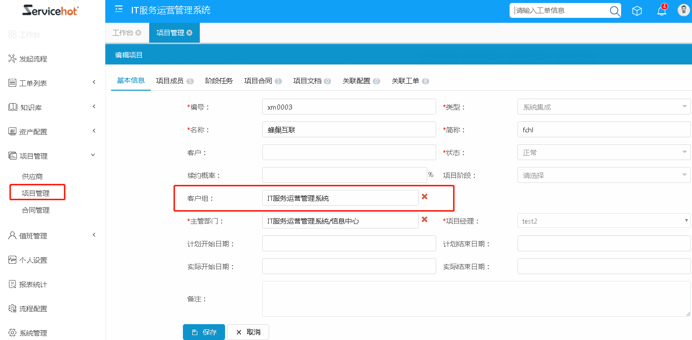The image size is (692, 340).
Task: Click the 3D cube icon in header
Action: click(x=637, y=11)
